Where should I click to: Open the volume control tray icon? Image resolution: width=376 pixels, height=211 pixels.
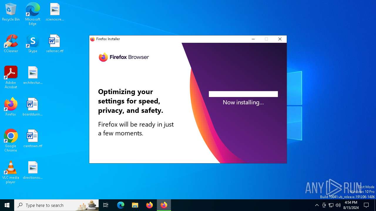click(x=338, y=205)
